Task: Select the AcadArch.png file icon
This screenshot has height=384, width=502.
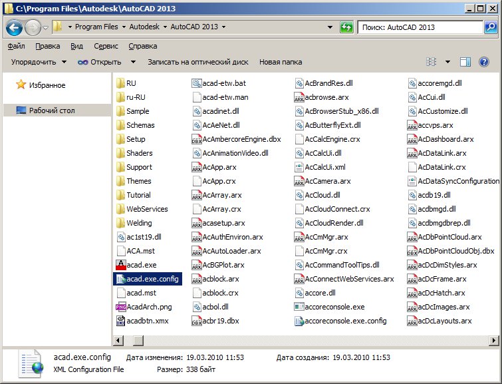Action: (x=121, y=307)
